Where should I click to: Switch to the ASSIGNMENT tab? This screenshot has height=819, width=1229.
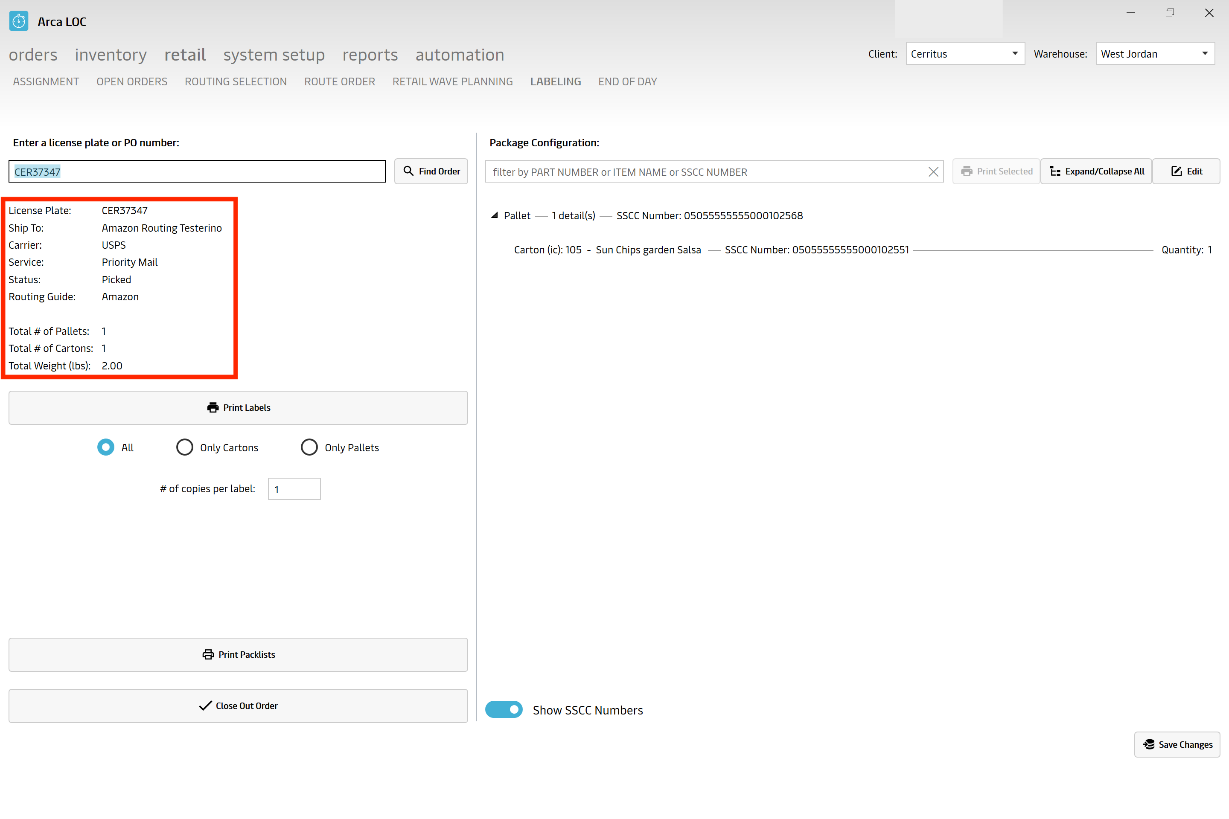(46, 81)
